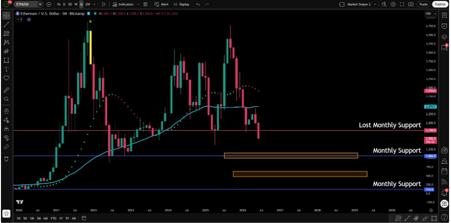Open the Indicators dialog
451x223 pixels.
(123, 4)
